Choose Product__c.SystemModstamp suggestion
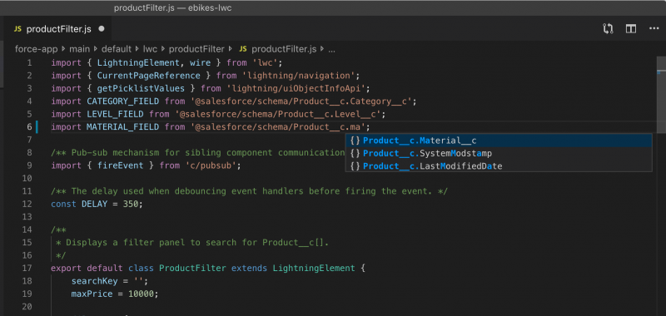 pyautogui.click(x=499, y=153)
